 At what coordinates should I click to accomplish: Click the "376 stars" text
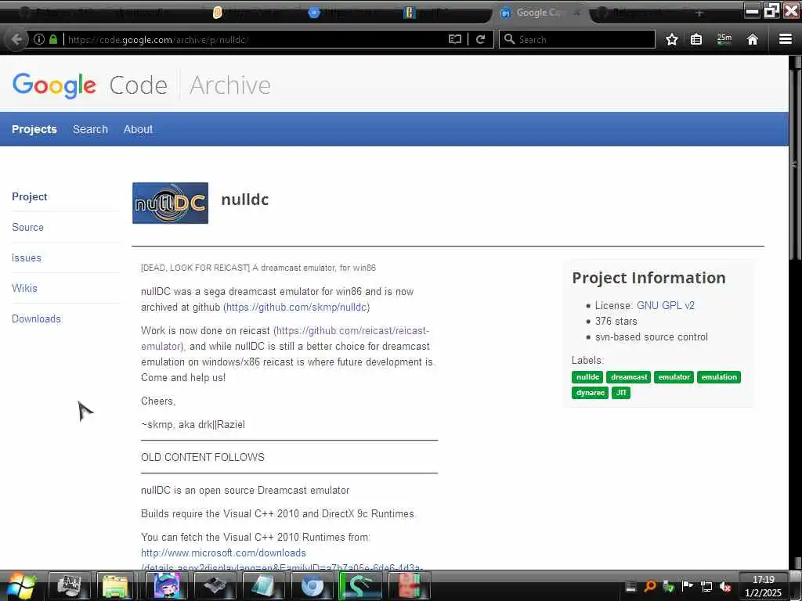[616, 322]
